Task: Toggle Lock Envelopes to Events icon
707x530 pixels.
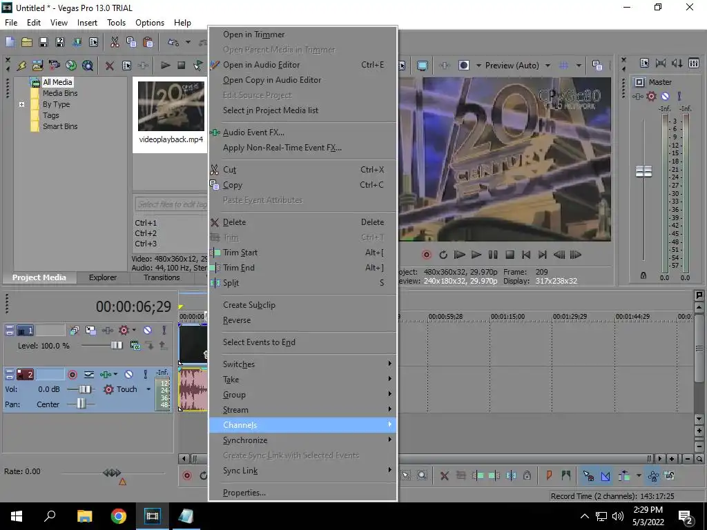Action: (x=653, y=475)
